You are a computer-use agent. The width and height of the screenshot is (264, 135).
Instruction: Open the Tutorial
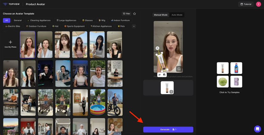point(246,4)
